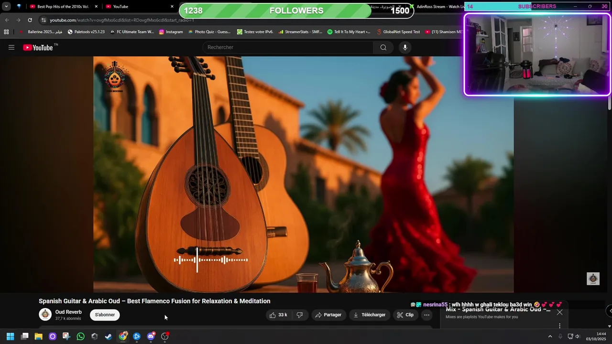The width and height of the screenshot is (612, 344).
Task: Open File Explorer from the taskbar
Action: pos(38,336)
